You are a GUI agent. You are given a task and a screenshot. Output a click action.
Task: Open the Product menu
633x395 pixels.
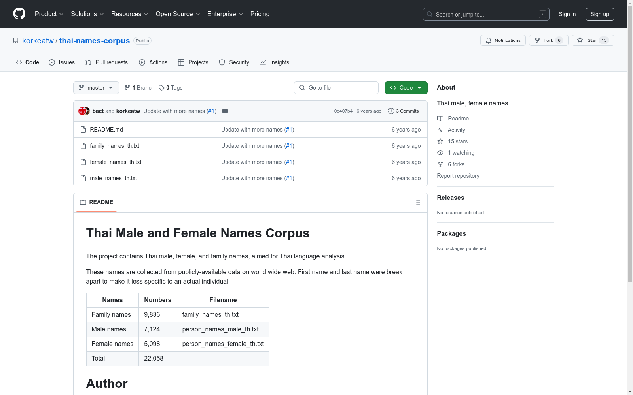[49, 14]
